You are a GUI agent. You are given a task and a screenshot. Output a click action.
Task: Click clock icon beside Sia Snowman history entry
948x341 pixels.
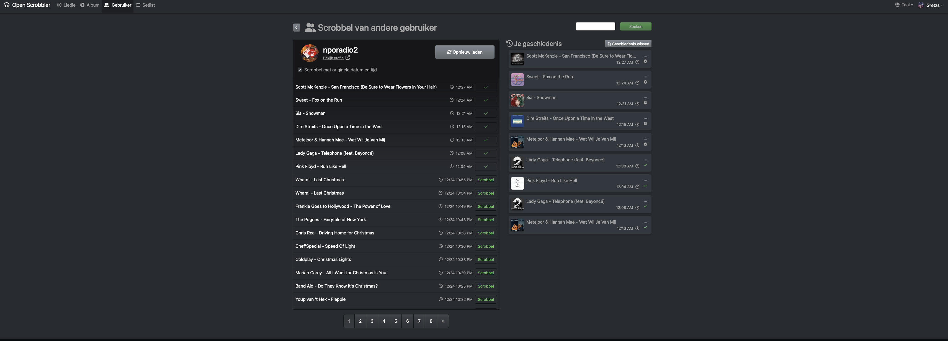coord(637,104)
